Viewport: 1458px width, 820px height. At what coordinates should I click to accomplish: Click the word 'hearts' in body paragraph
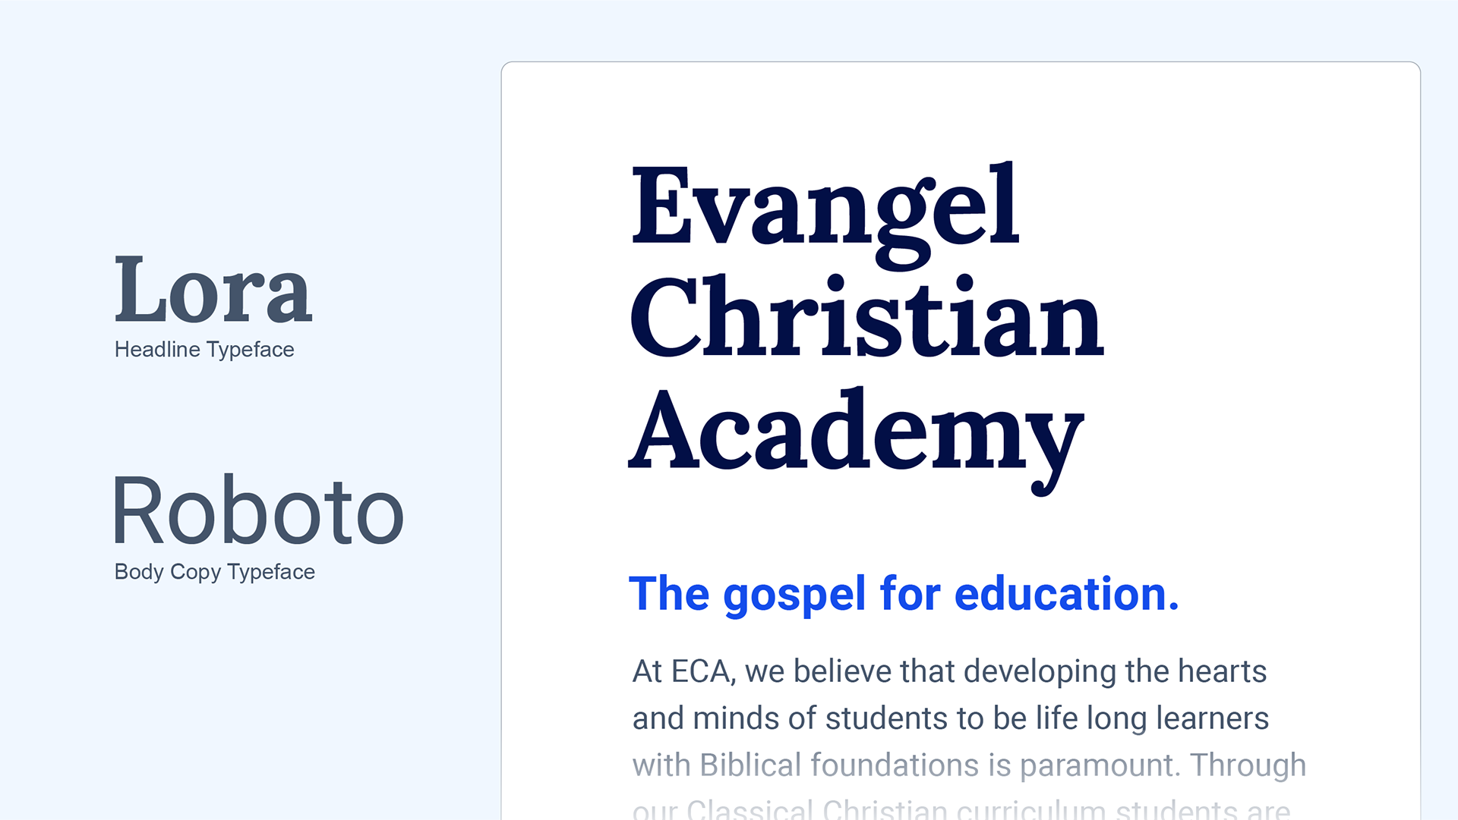click(x=1222, y=671)
